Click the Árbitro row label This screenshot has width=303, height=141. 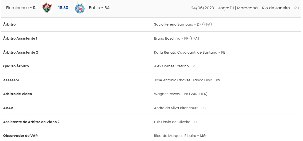9,24
